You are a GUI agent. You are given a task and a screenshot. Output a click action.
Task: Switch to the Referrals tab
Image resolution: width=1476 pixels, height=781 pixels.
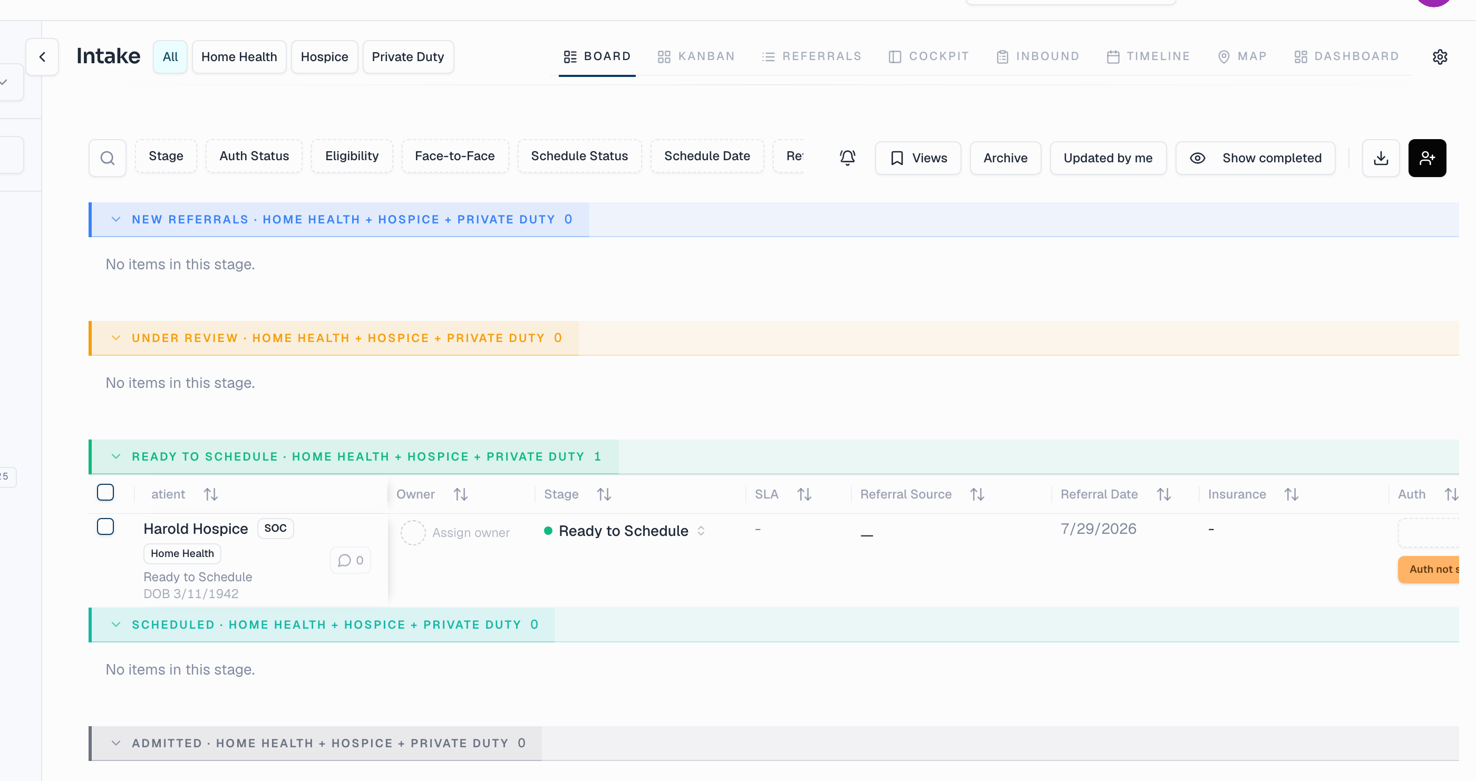[811, 56]
